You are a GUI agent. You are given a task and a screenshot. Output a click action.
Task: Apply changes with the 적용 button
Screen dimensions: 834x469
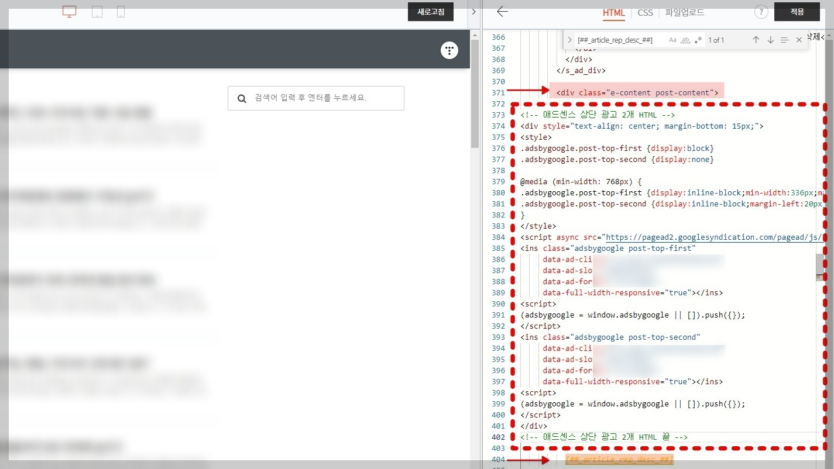coord(797,11)
